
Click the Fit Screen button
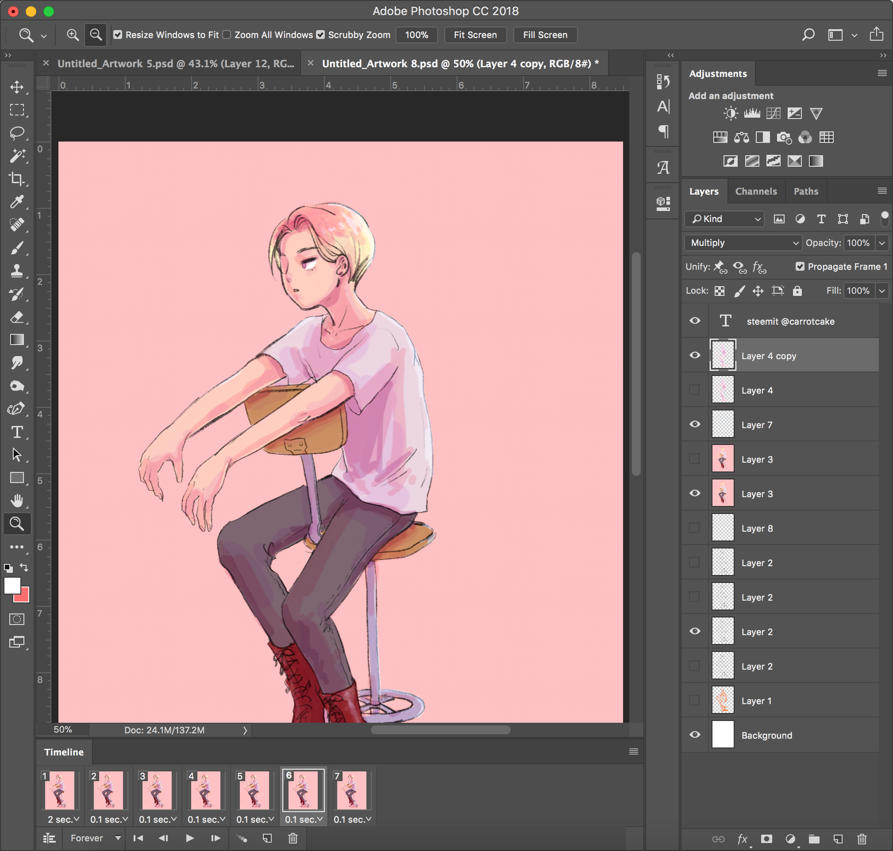(475, 35)
